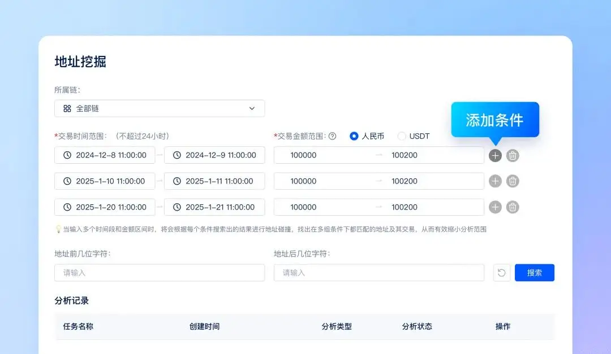Image resolution: width=611 pixels, height=354 pixels.
Task: Click the help question-mark icon beside 交易金额范围
Action: click(333, 136)
